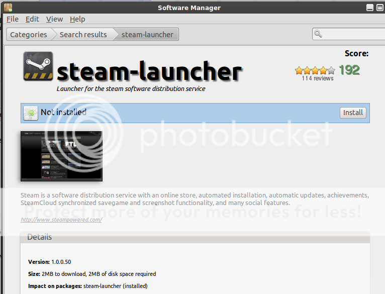Enlarge the Steam screenshot thumbnail
Screen dimensions: 385x294
click(61, 156)
